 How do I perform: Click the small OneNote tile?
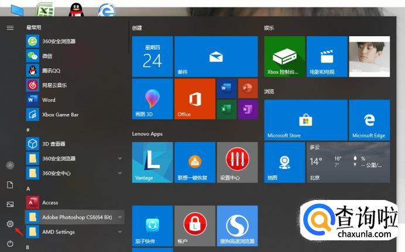[x=248, y=109]
